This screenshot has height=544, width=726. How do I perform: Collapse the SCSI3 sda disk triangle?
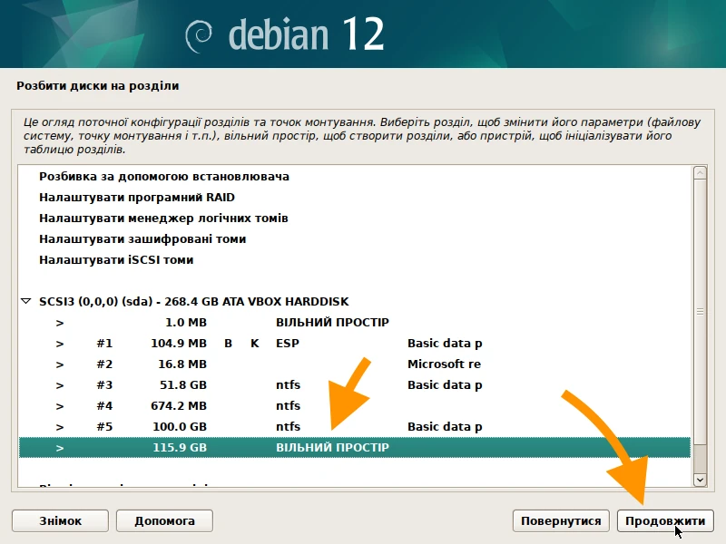[x=26, y=302]
